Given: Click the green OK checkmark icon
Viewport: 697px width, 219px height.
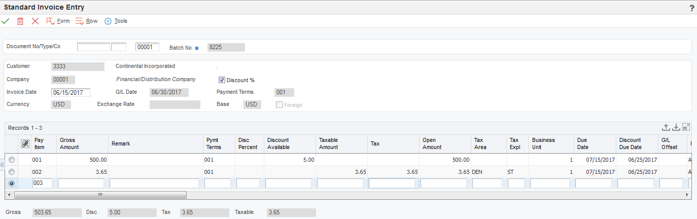Looking at the screenshot, I should pos(6,21).
